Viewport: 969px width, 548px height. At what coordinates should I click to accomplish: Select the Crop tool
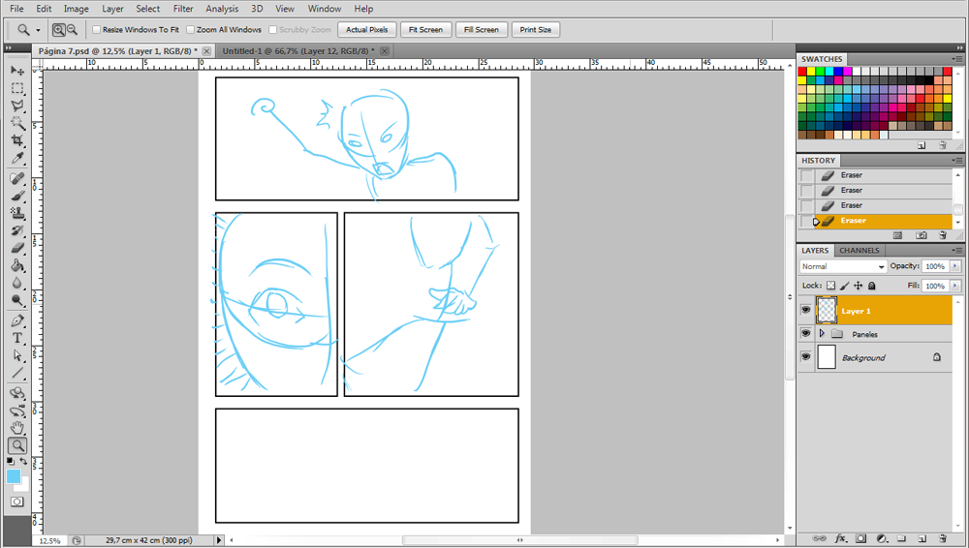click(x=17, y=141)
